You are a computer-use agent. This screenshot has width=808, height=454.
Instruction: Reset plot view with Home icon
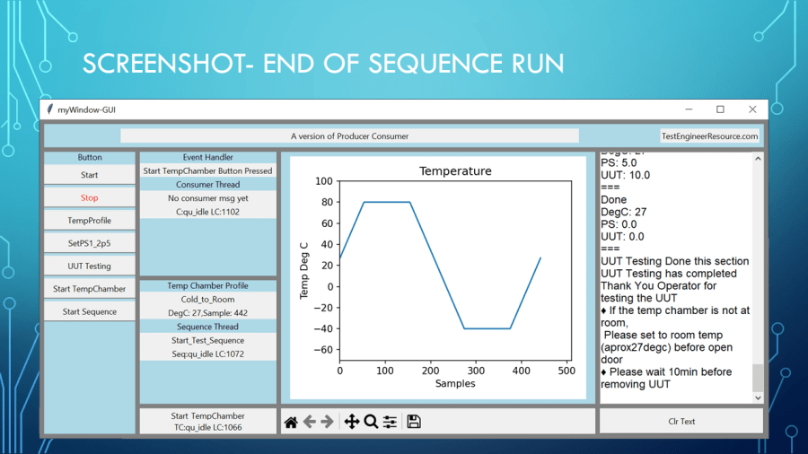tap(291, 422)
